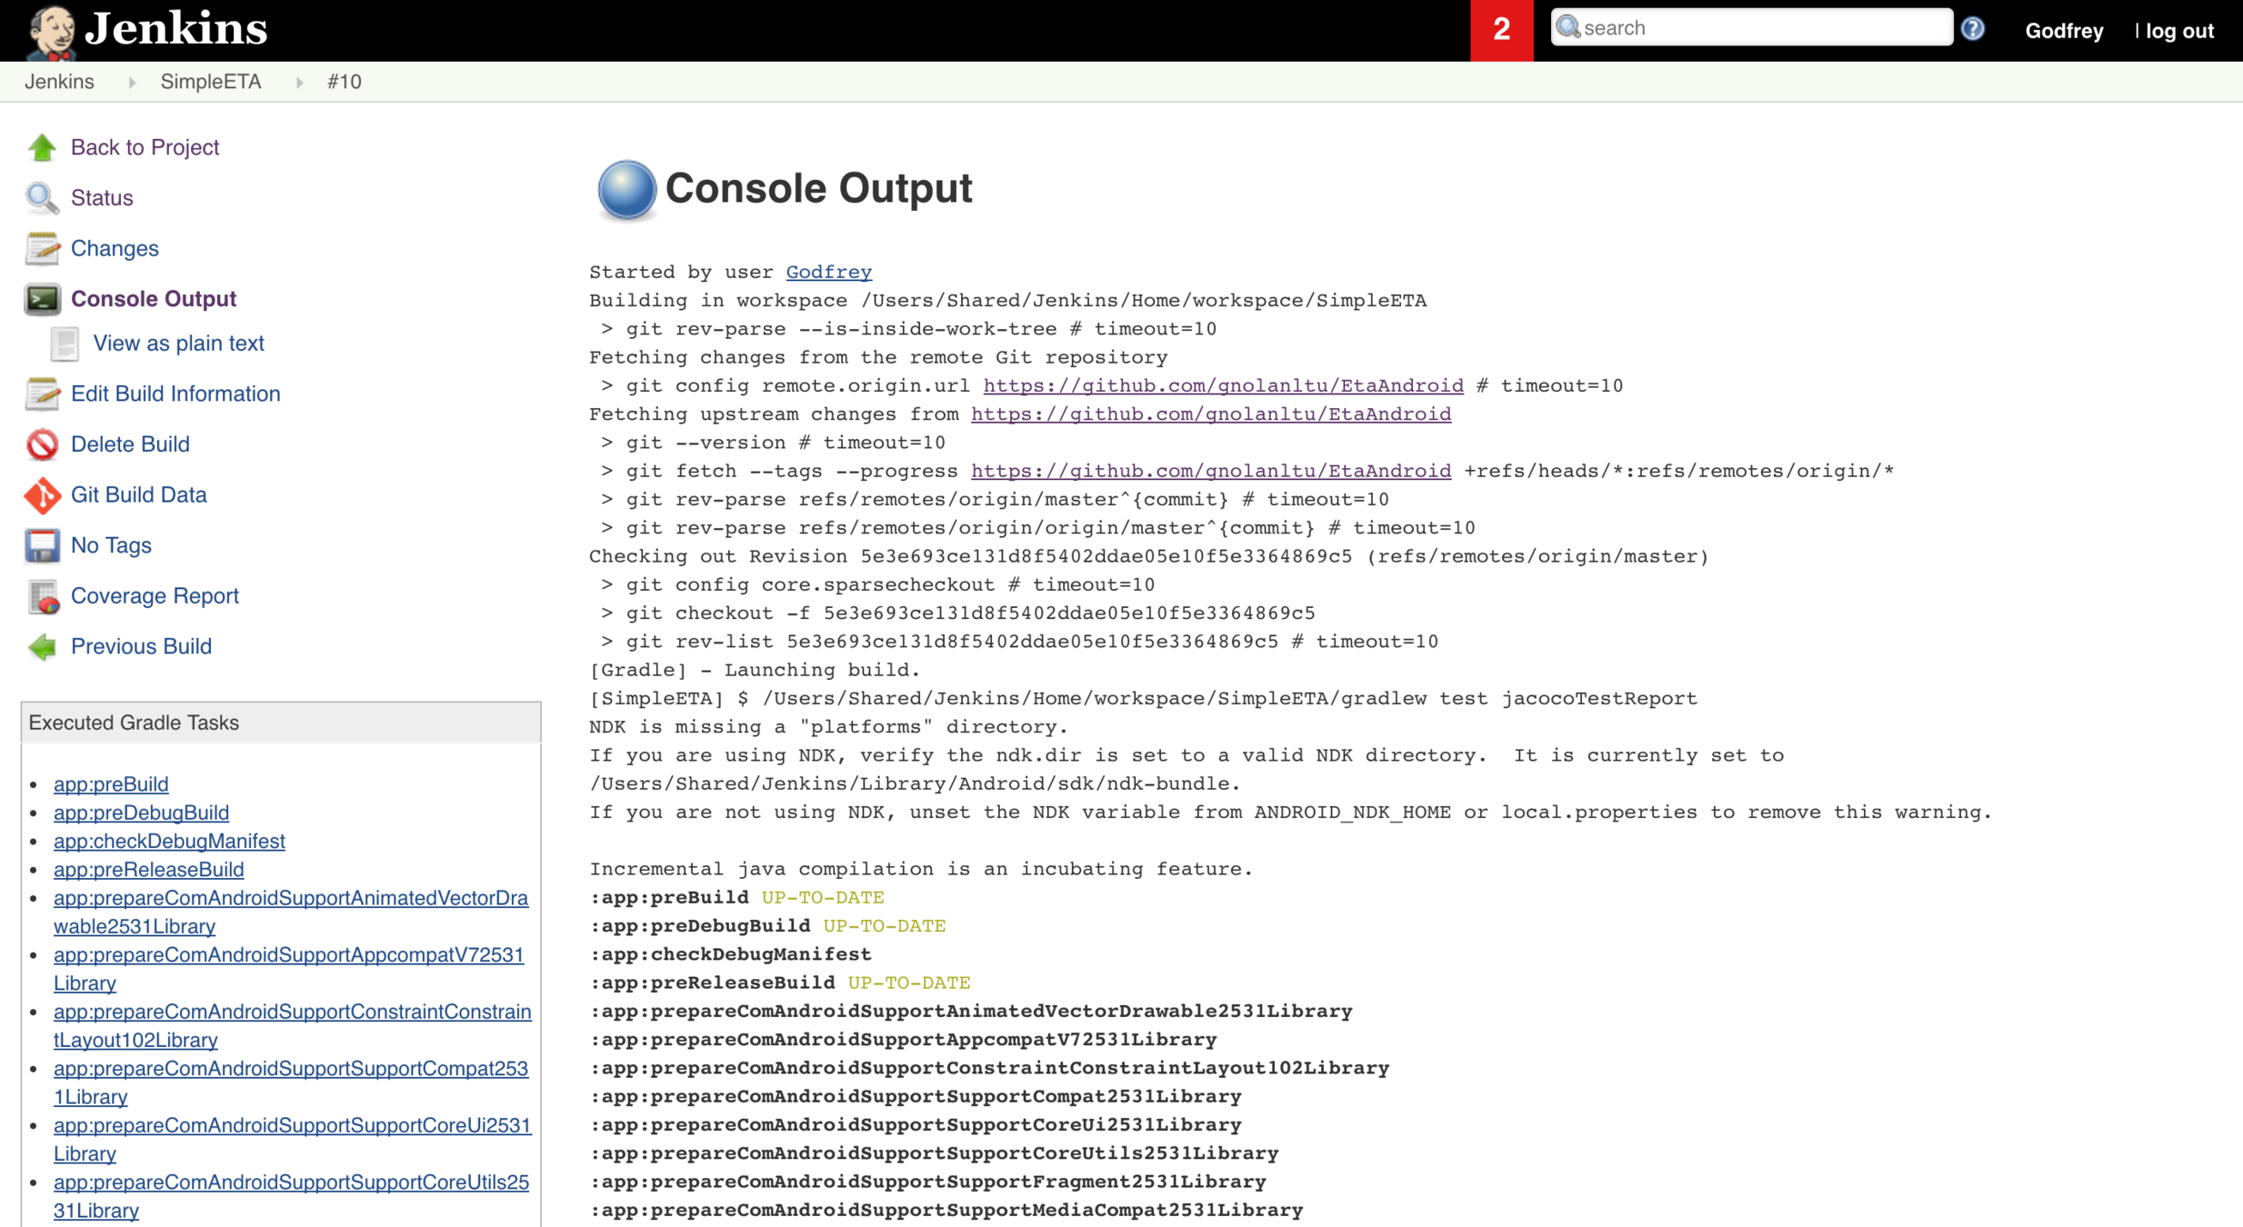This screenshot has height=1227, width=2243.
Task: Click 'NDK is missing a "platforms" directory.' line
Action: (828, 727)
